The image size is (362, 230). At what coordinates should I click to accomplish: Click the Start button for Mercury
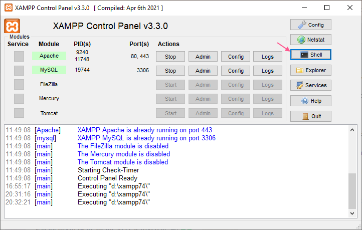pyautogui.click(x=170, y=99)
